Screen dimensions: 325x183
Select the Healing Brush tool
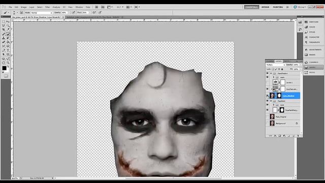[x=4, y=34]
